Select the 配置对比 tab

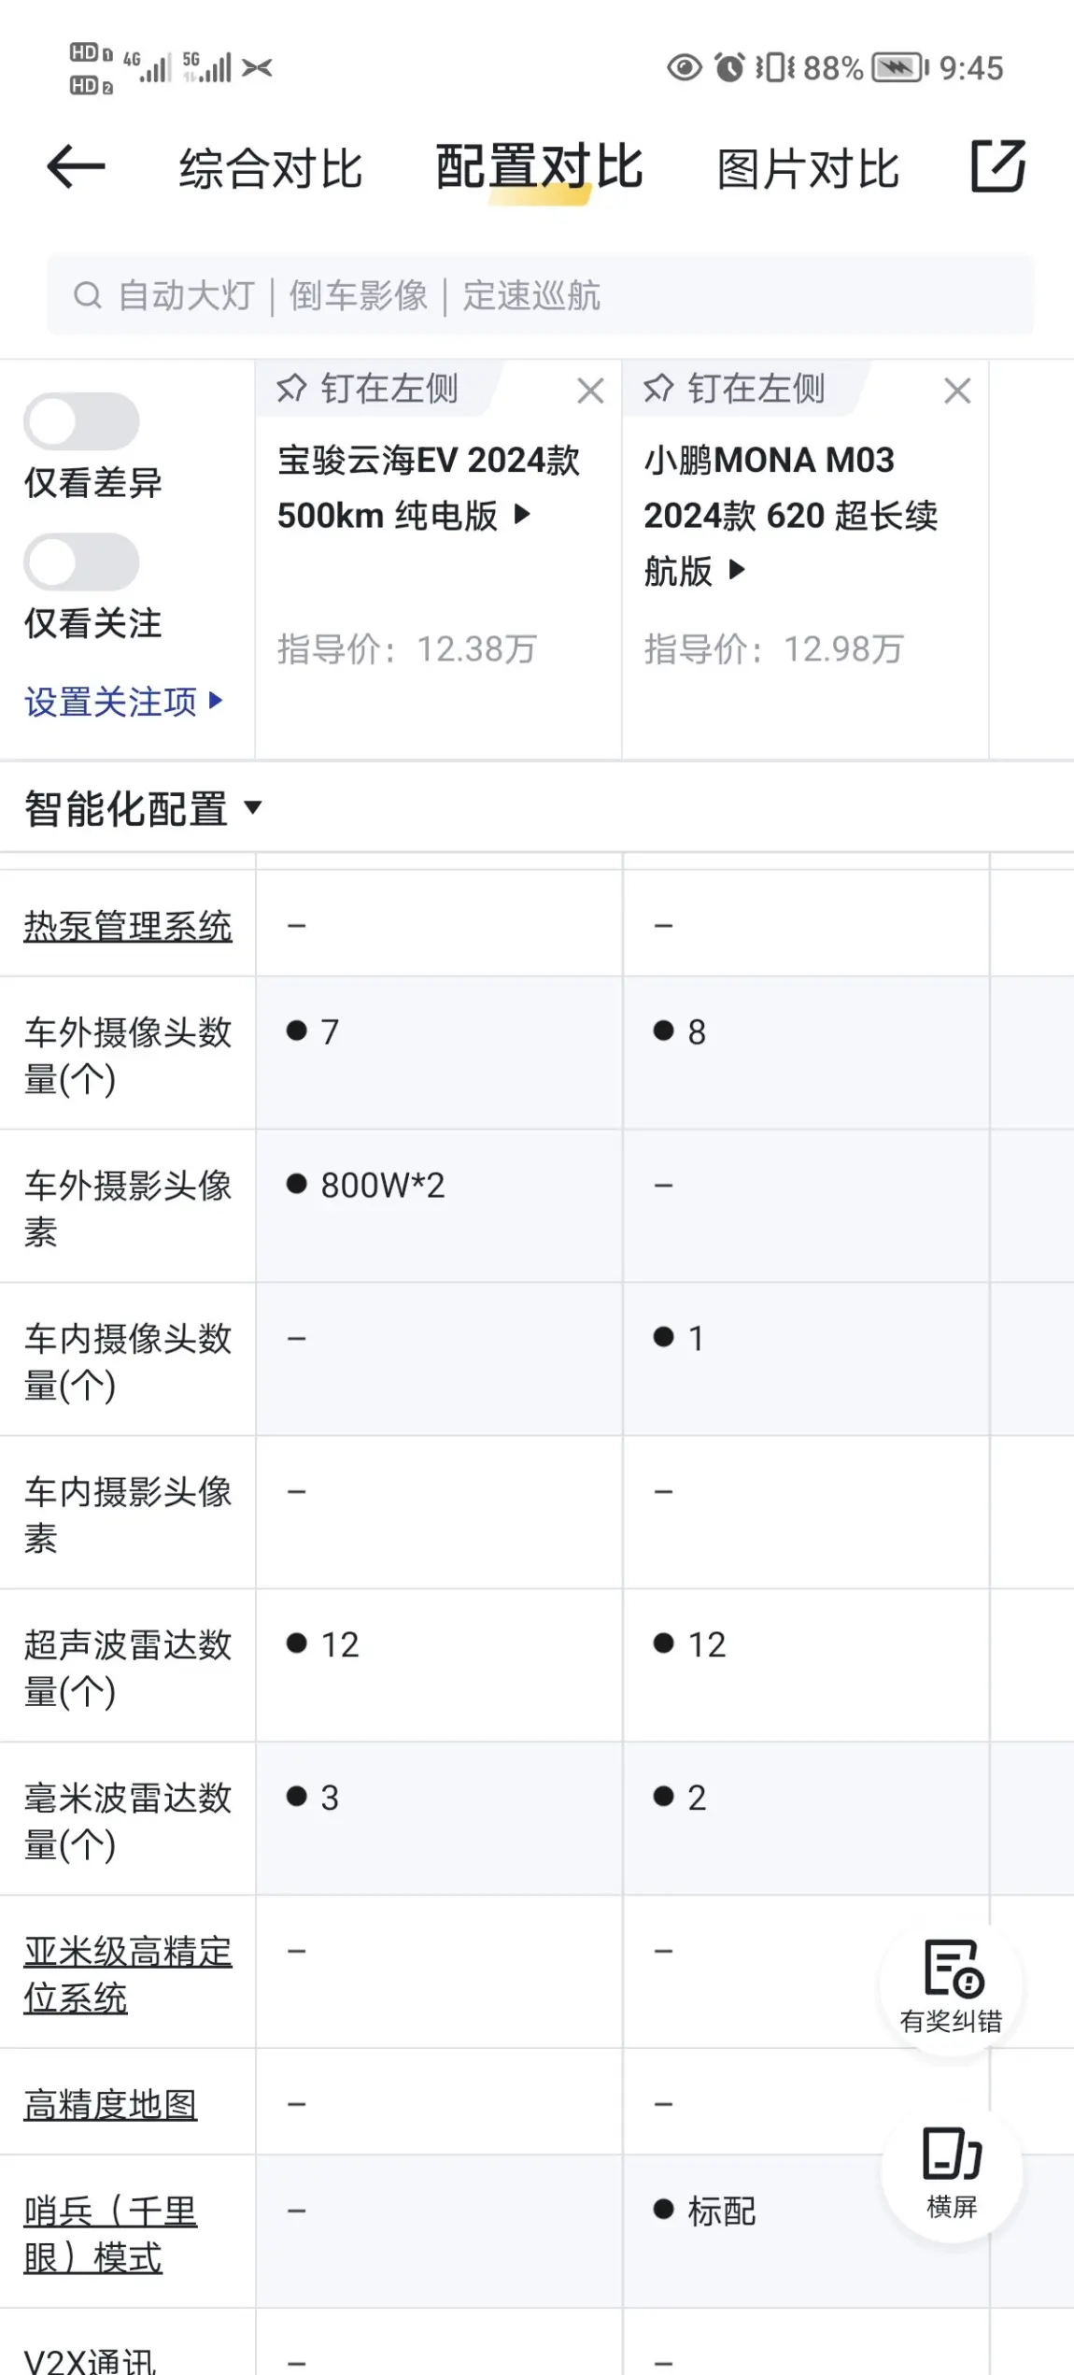pyautogui.click(x=540, y=169)
